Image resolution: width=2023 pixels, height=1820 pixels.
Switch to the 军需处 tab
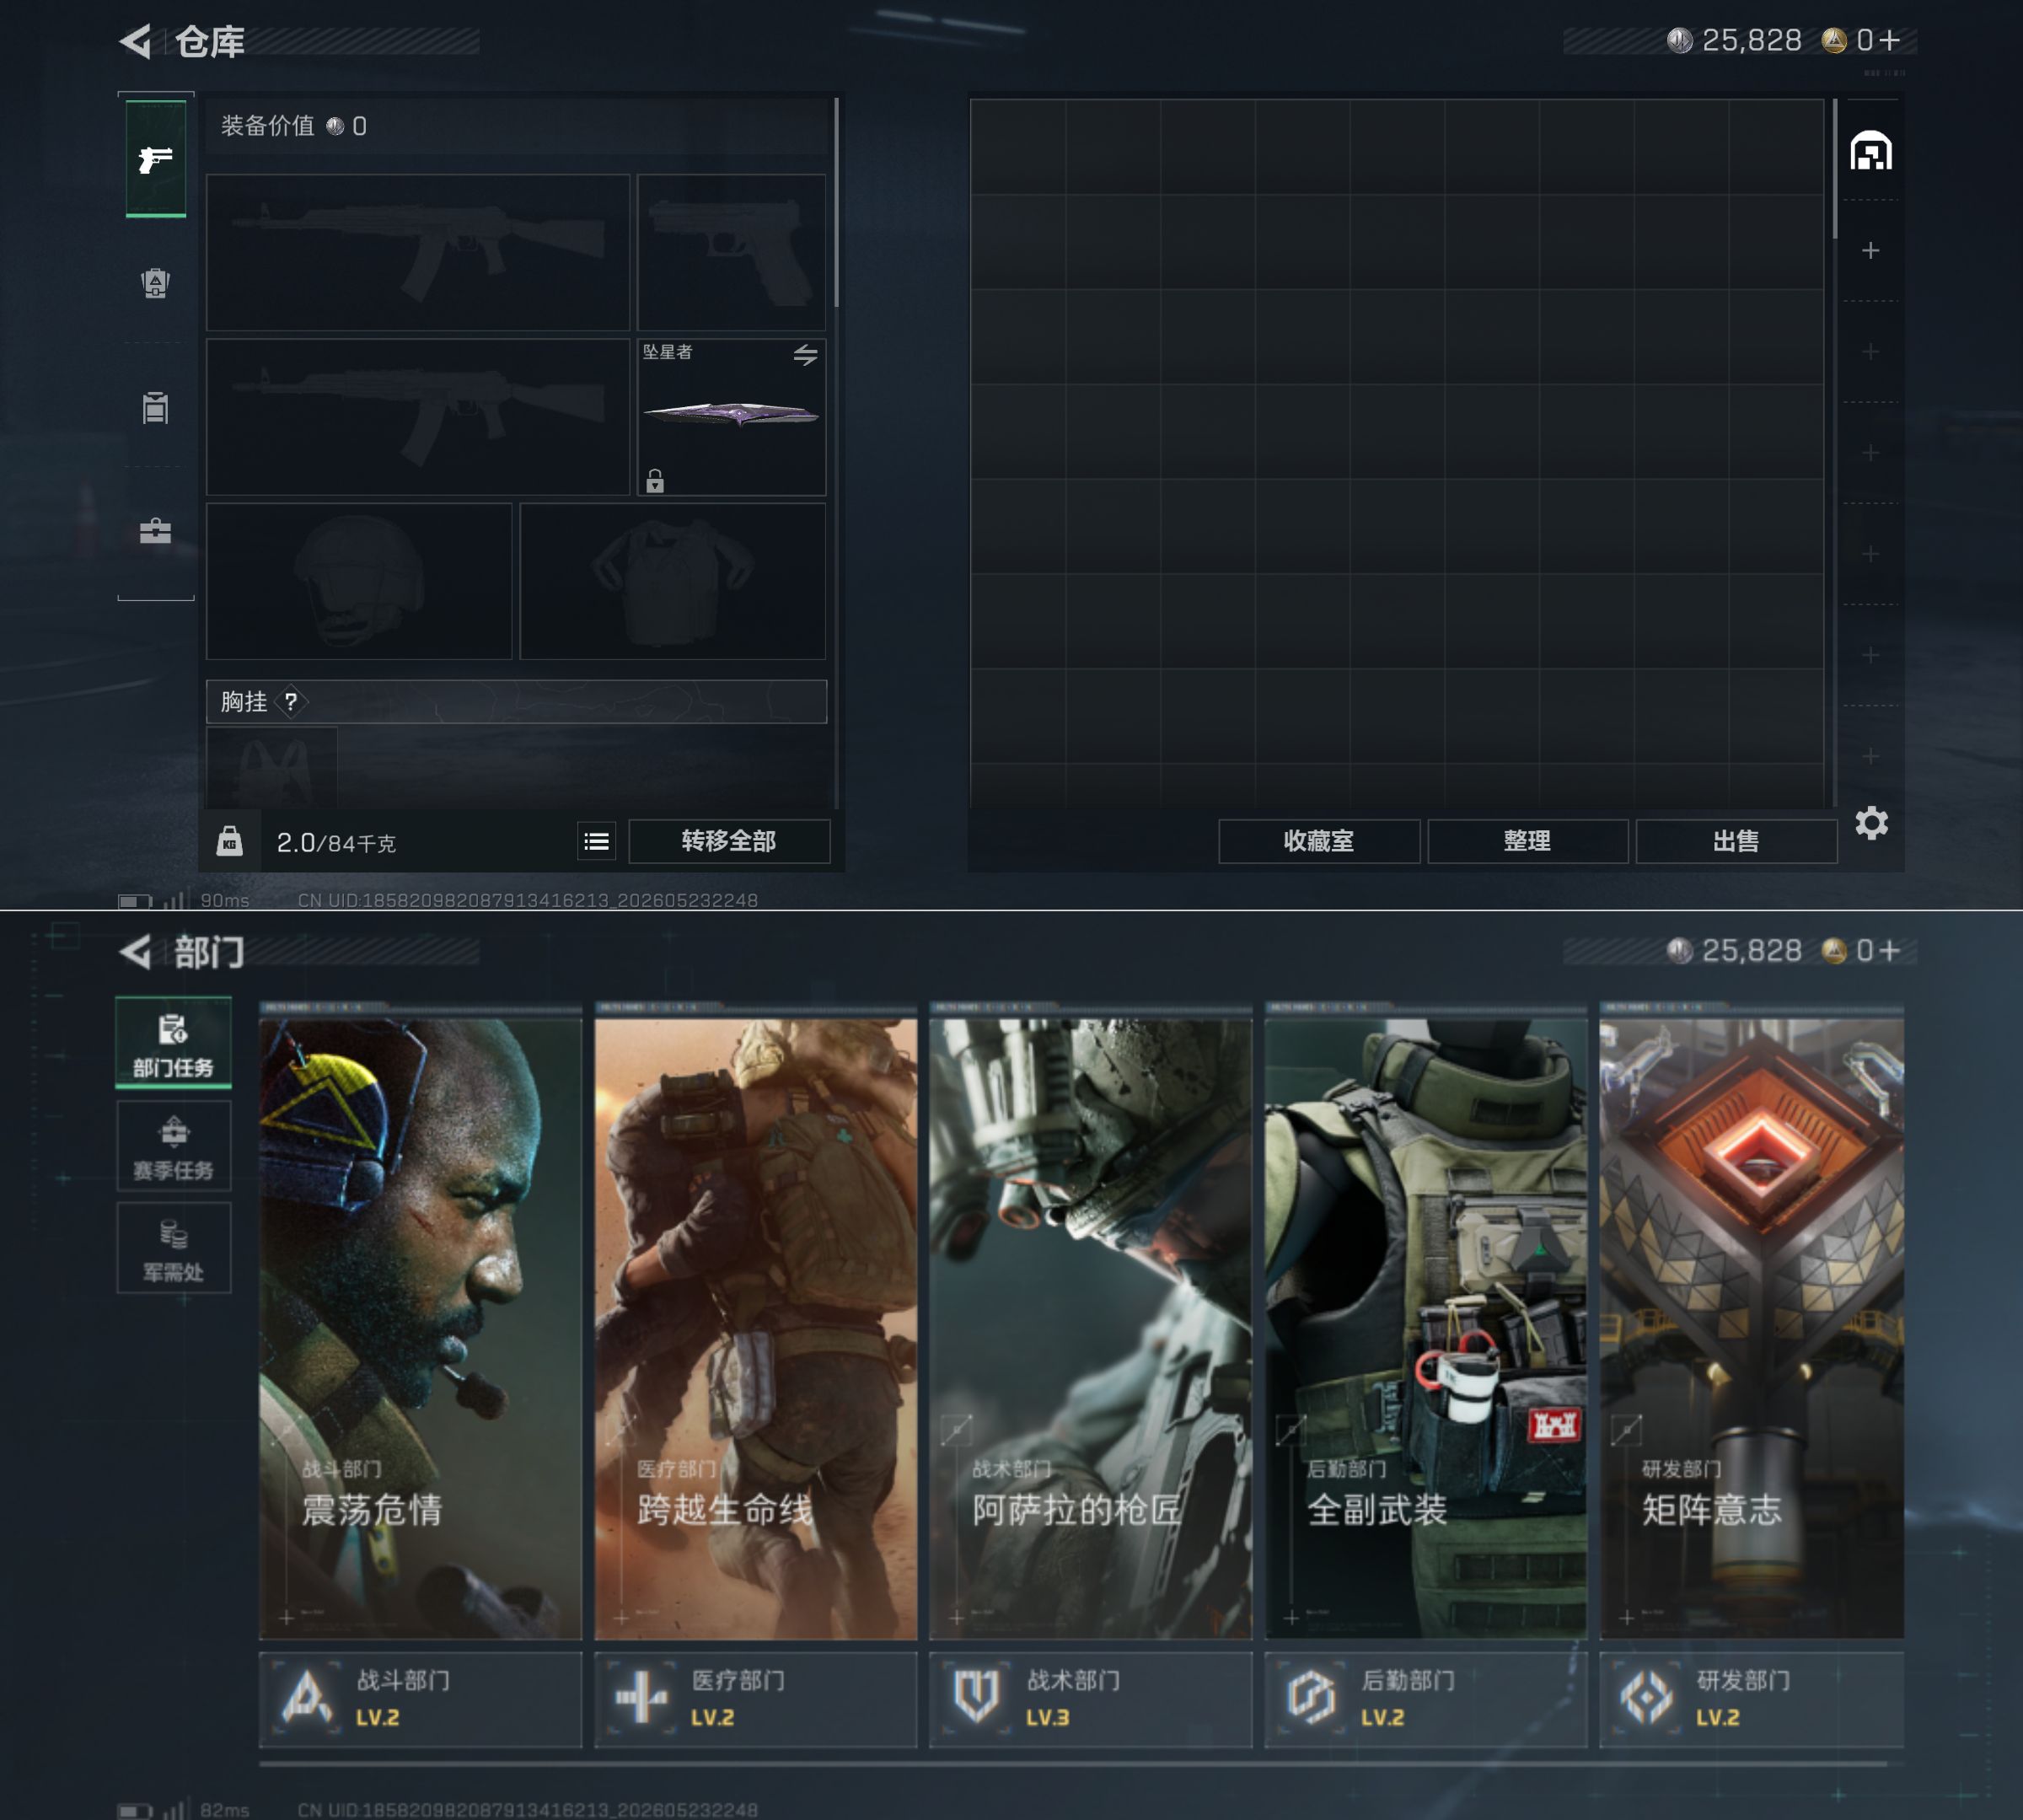[174, 1248]
